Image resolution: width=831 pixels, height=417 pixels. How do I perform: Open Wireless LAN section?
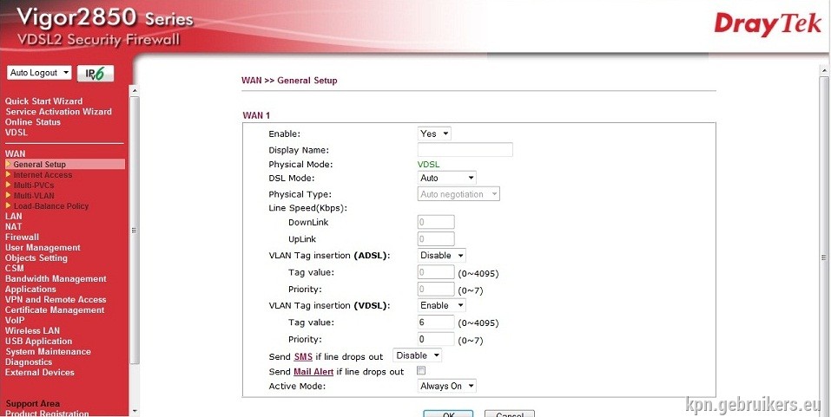tap(32, 331)
